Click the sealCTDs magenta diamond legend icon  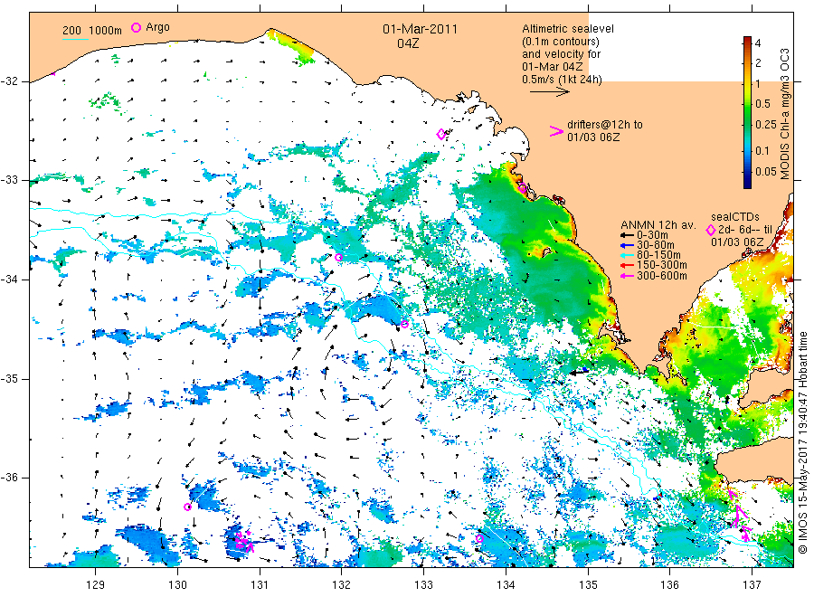point(711,230)
